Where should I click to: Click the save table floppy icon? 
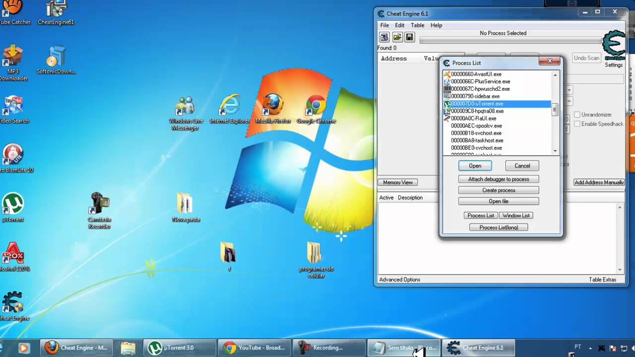coord(409,37)
